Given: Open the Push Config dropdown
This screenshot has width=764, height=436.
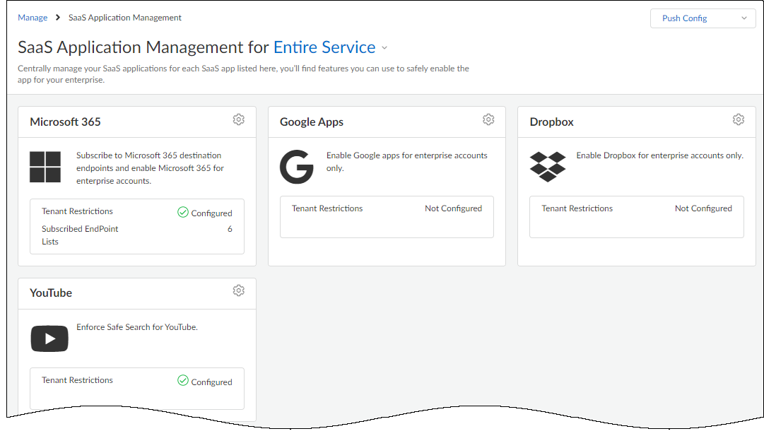Looking at the screenshot, I should pos(703,18).
